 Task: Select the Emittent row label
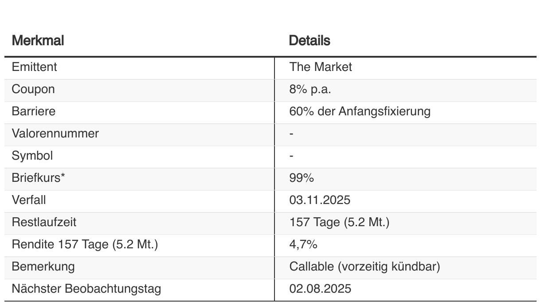pyautogui.click(x=35, y=67)
